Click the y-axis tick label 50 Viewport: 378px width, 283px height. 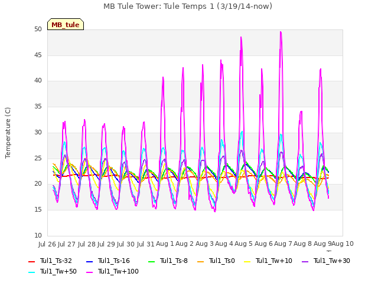click(38, 29)
